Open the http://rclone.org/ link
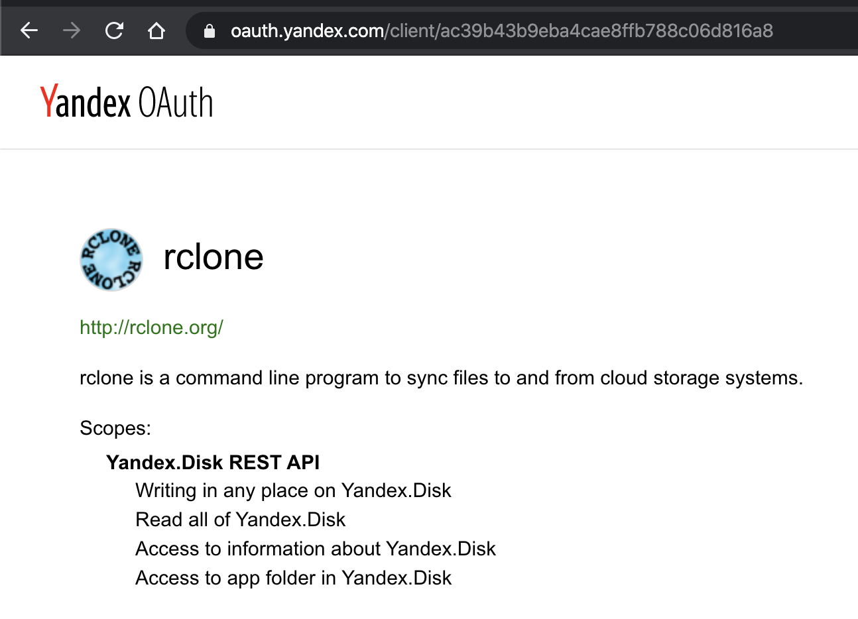Viewport: 858px width, 619px height. click(x=151, y=327)
